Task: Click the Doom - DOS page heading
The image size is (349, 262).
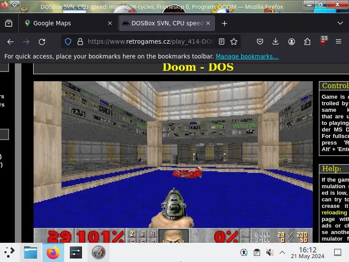Action: point(198,67)
